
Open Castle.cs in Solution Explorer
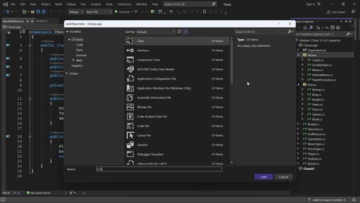(318, 60)
